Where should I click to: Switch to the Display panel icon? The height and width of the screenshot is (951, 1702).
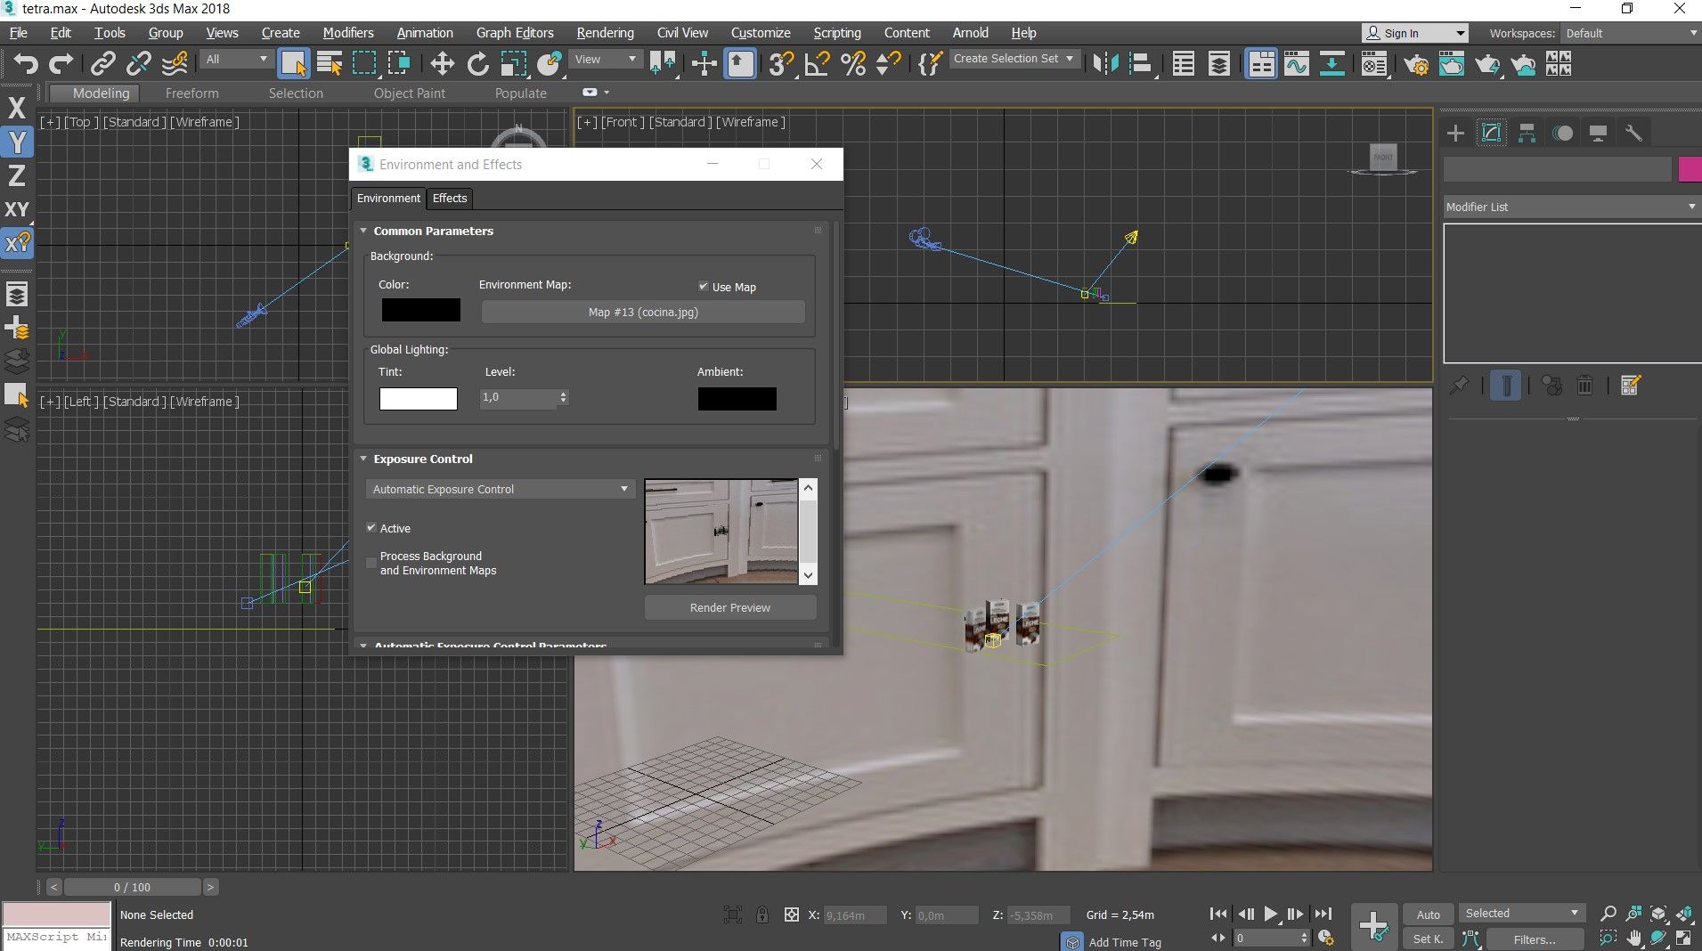1598,134
